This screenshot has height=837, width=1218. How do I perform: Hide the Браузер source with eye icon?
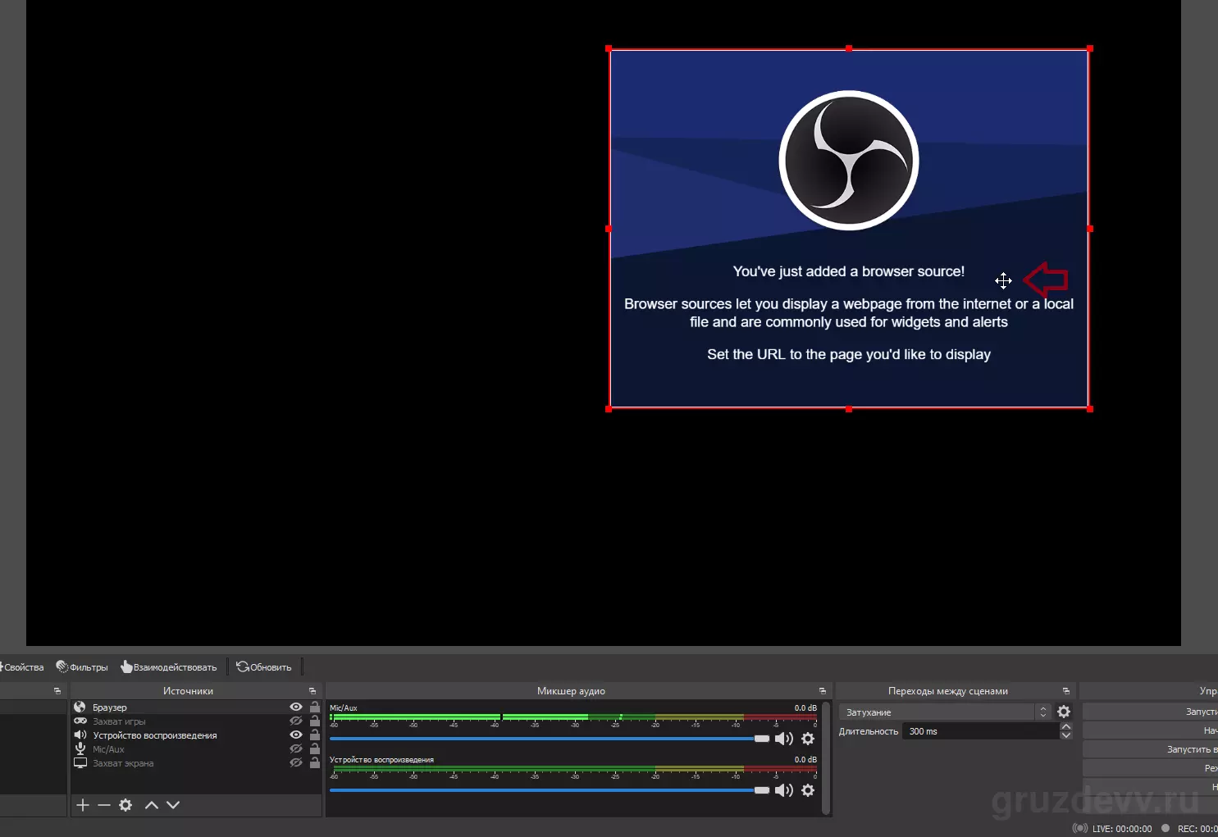click(x=296, y=707)
